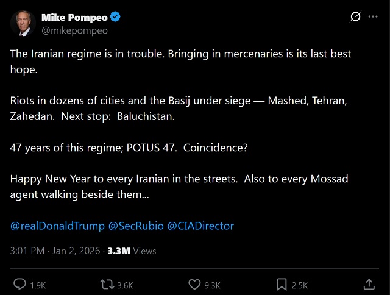Screen dimensions: 390x295
Task: Click the 3:01 PM Jan 2, 2026 timestamp
Action: pos(55,251)
